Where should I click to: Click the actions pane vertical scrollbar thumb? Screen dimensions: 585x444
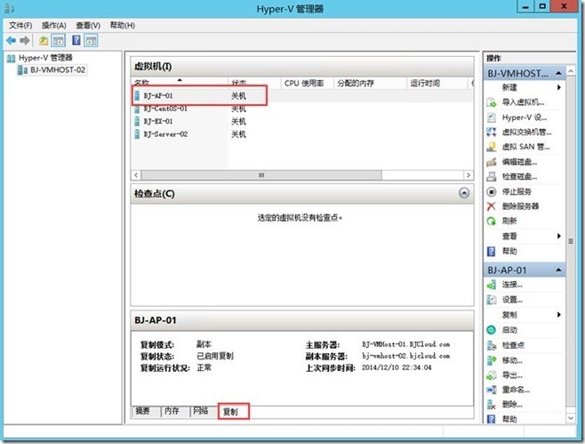571,241
